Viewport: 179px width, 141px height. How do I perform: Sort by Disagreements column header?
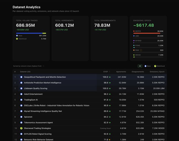138,72
